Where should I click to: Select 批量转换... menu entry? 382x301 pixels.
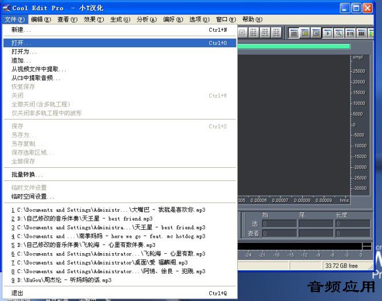tap(119, 175)
